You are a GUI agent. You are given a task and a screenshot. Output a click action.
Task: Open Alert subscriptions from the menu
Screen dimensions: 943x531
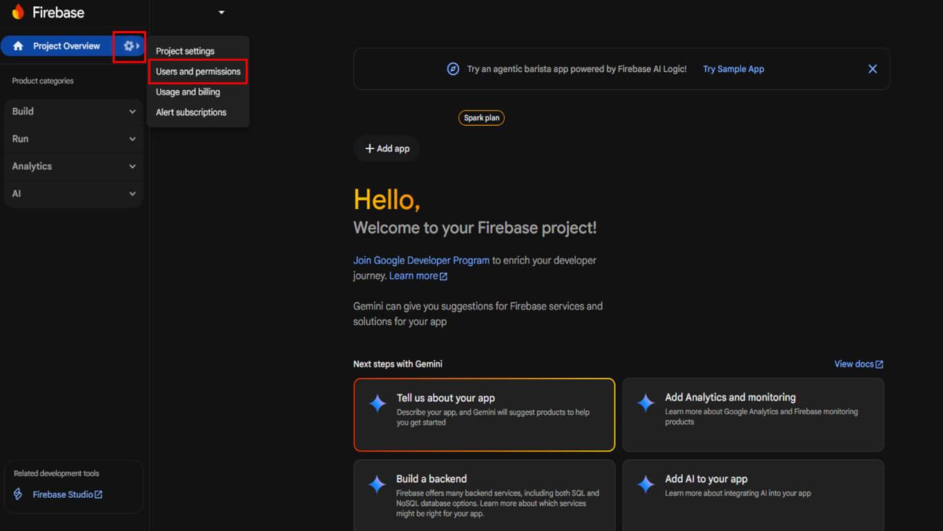click(x=191, y=113)
